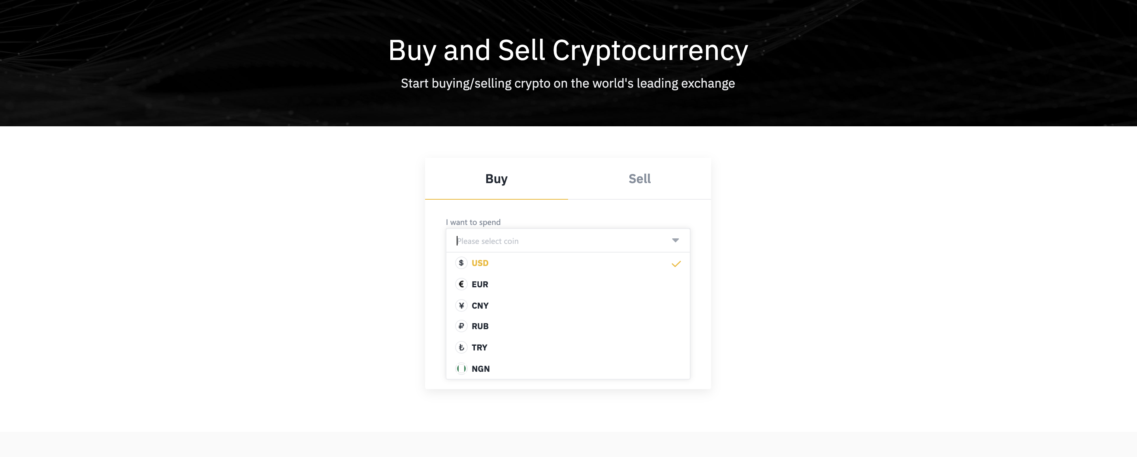
Task: Click the Nigerian flag icon beside NGN
Action: click(461, 368)
